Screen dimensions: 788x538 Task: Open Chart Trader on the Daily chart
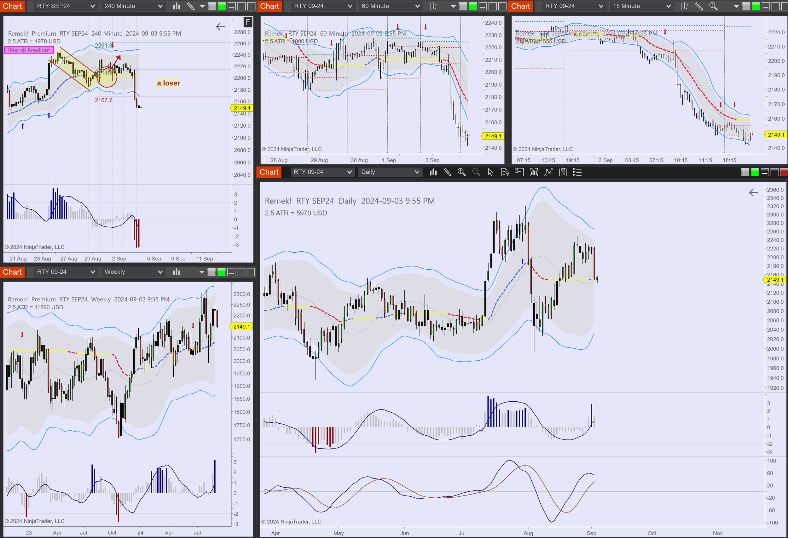(519, 172)
